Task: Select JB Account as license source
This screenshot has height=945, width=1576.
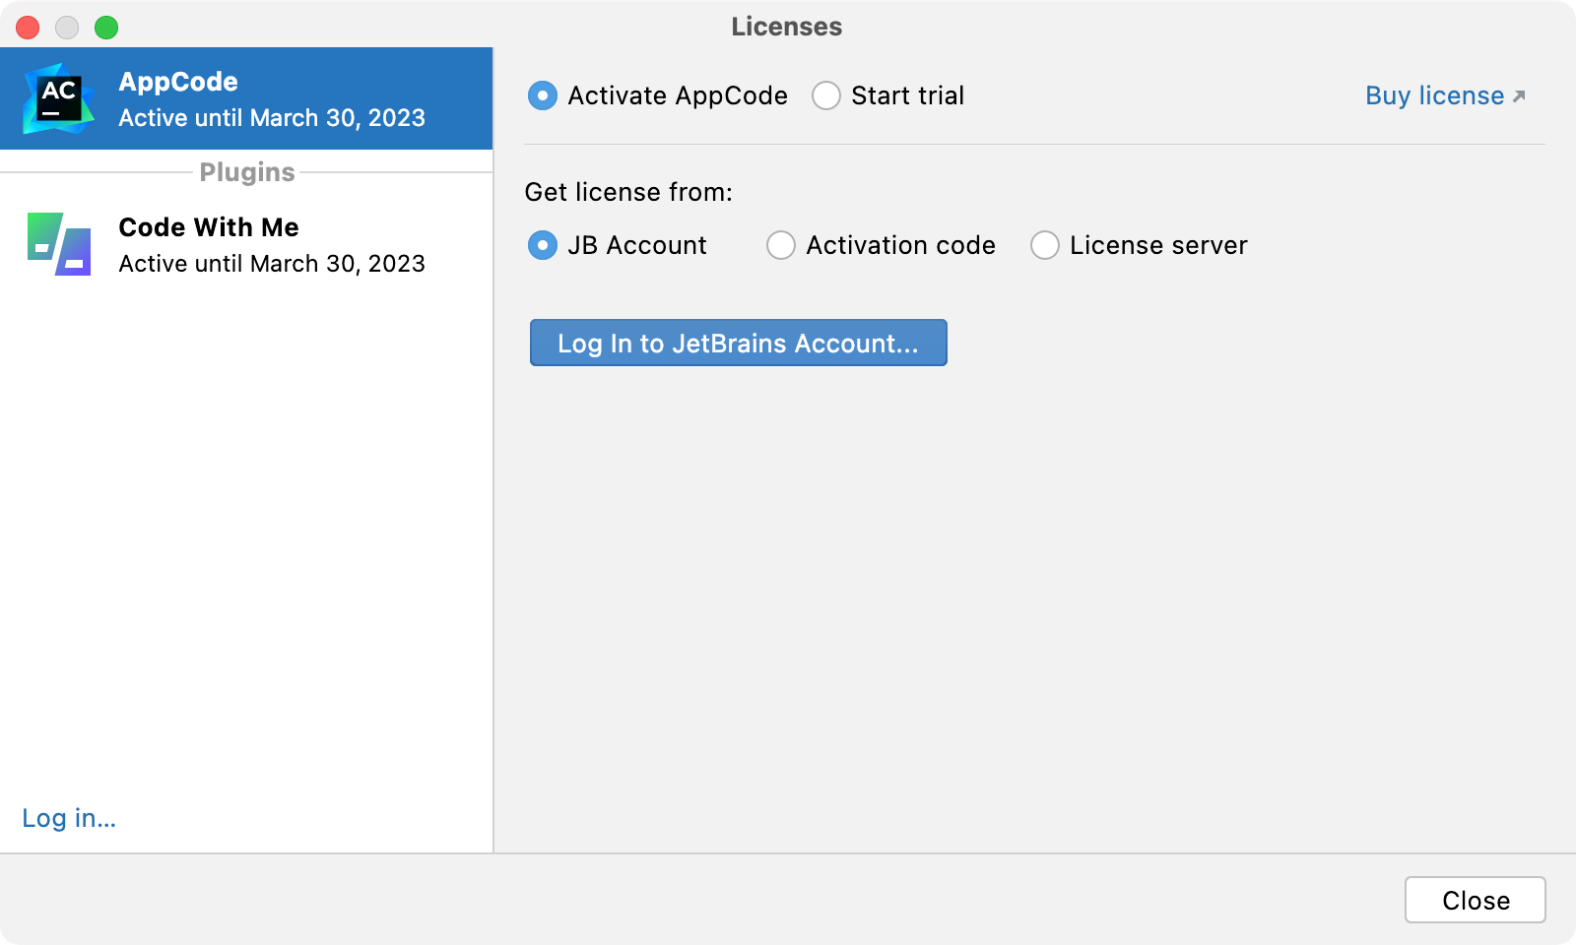Action: pyautogui.click(x=542, y=245)
